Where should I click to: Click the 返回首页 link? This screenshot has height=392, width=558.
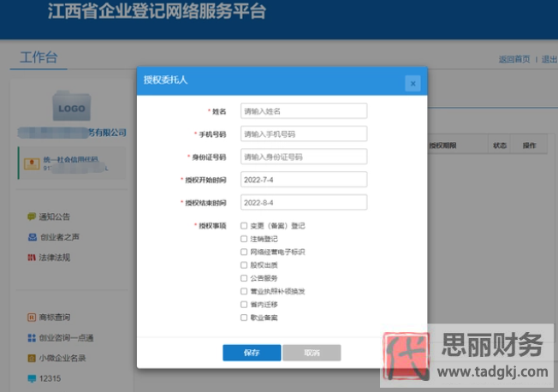(x=514, y=59)
